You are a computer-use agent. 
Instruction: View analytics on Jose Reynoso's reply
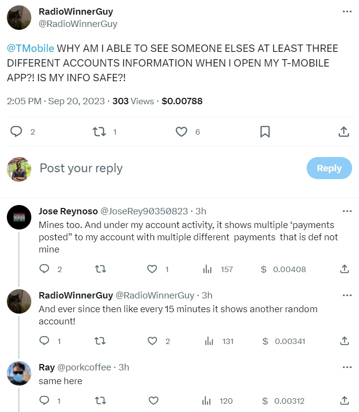[207, 269]
